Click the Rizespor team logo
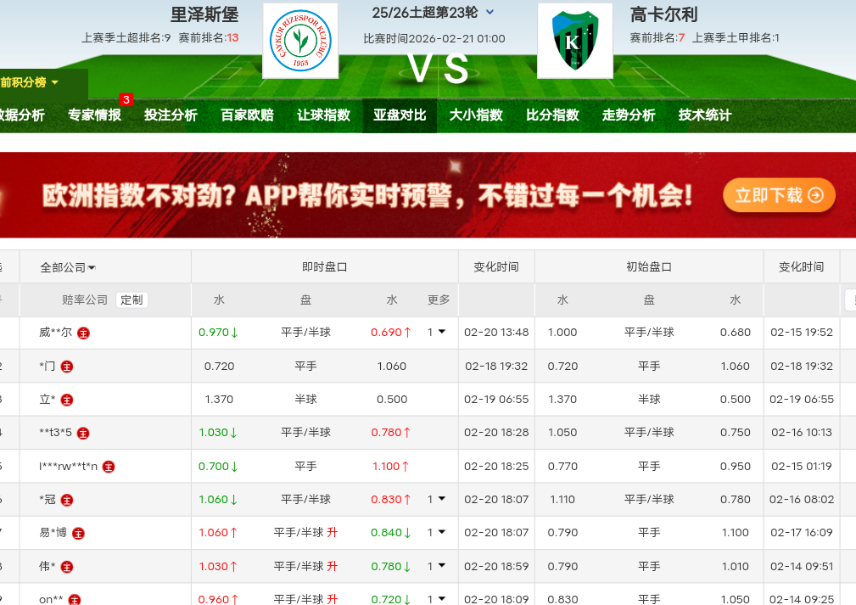The image size is (856, 605). [300, 41]
